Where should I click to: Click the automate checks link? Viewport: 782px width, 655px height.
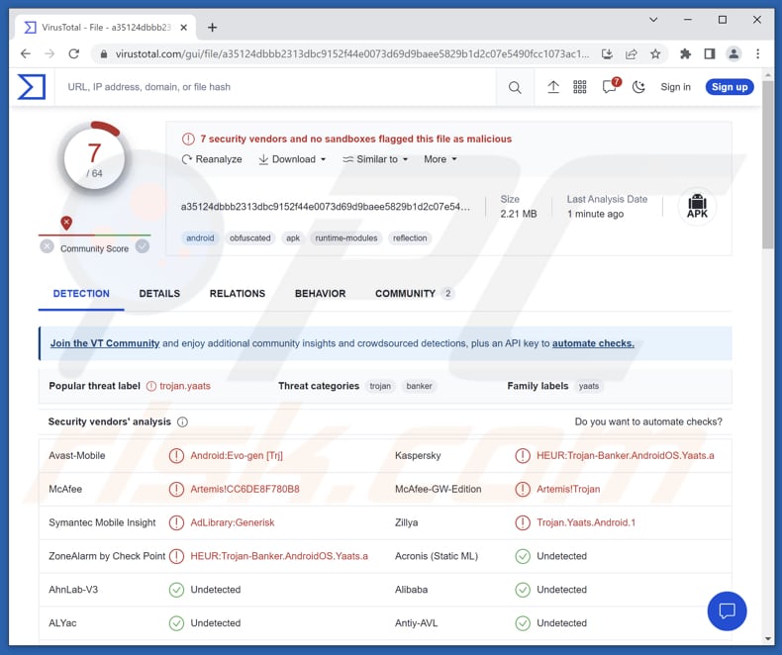[x=593, y=343]
